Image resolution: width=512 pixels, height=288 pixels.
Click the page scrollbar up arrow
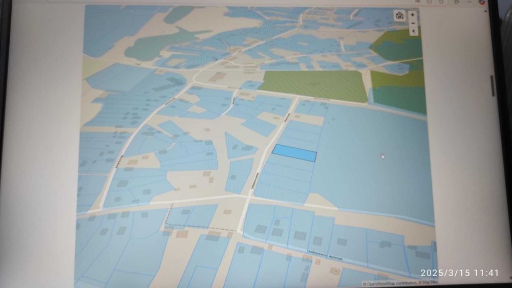click(485, 11)
